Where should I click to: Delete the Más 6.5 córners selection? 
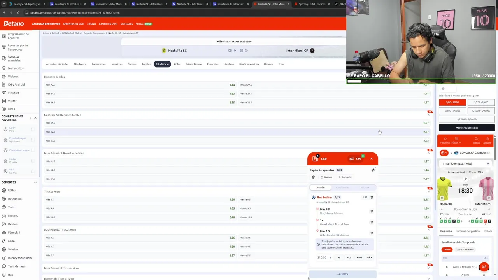click(x=372, y=211)
